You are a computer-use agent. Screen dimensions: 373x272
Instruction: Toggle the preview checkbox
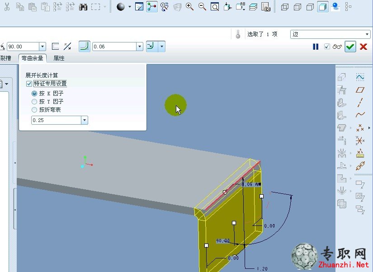point(327,47)
